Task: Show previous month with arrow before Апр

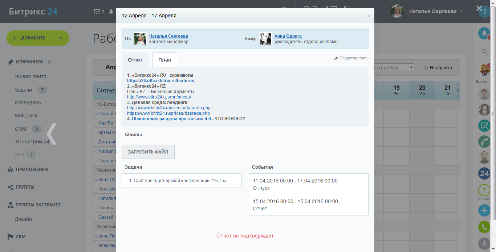Action: point(98,67)
